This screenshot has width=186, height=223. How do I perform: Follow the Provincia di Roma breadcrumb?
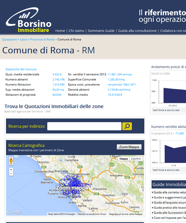click(42, 39)
